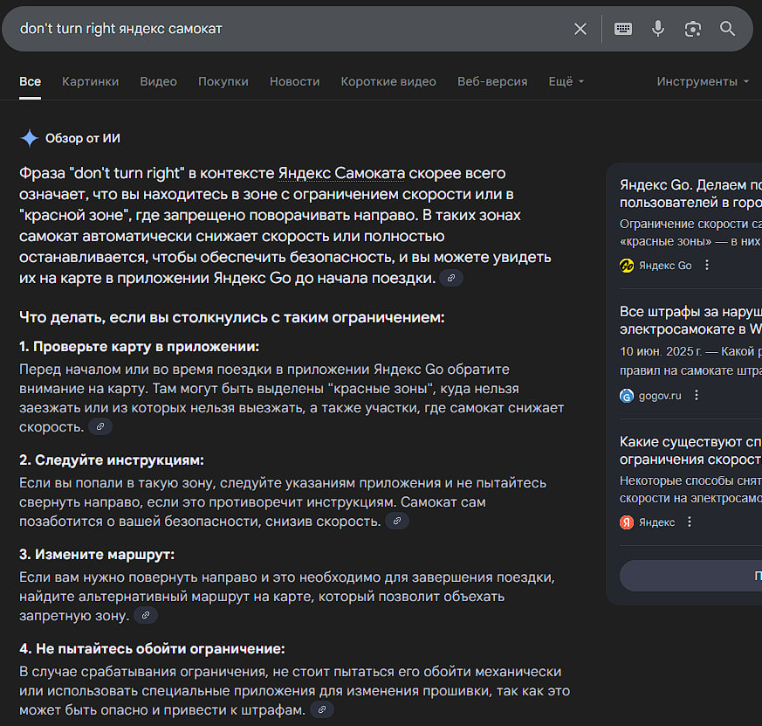Click the gogov.ru favicon icon

tap(627, 396)
